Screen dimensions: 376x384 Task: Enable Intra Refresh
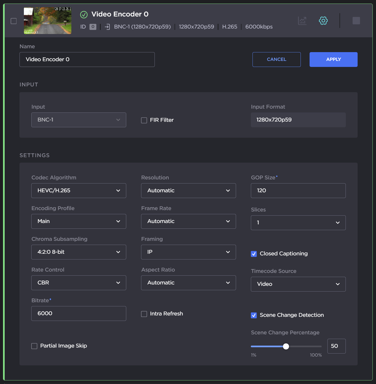click(144, 314)
